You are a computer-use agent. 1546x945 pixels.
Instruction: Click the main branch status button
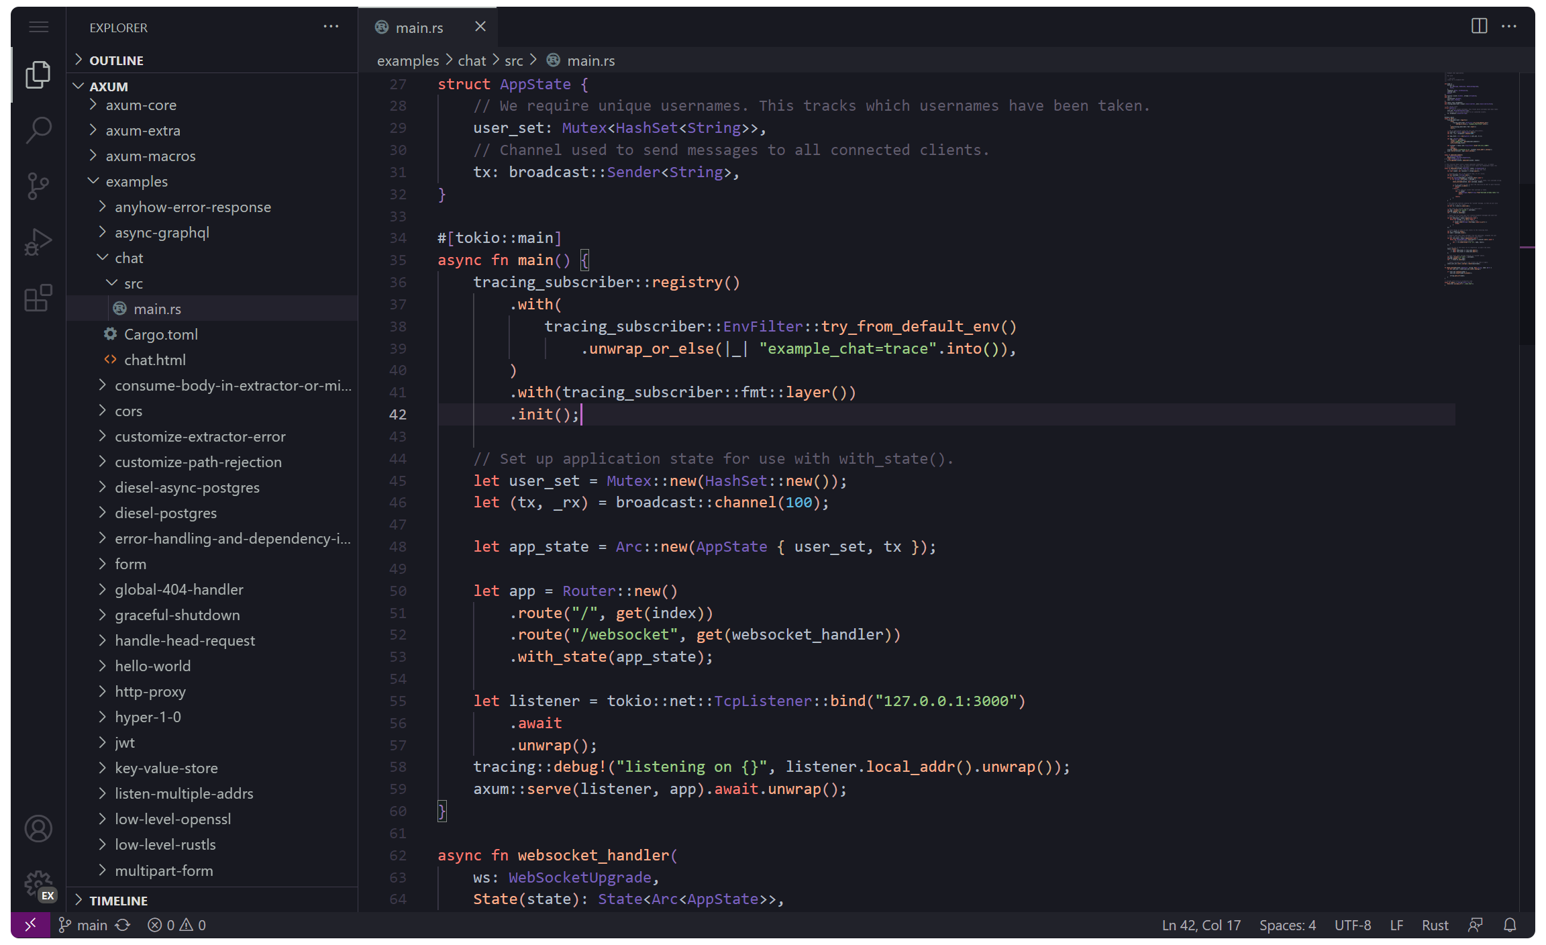(x=83, y=925)
